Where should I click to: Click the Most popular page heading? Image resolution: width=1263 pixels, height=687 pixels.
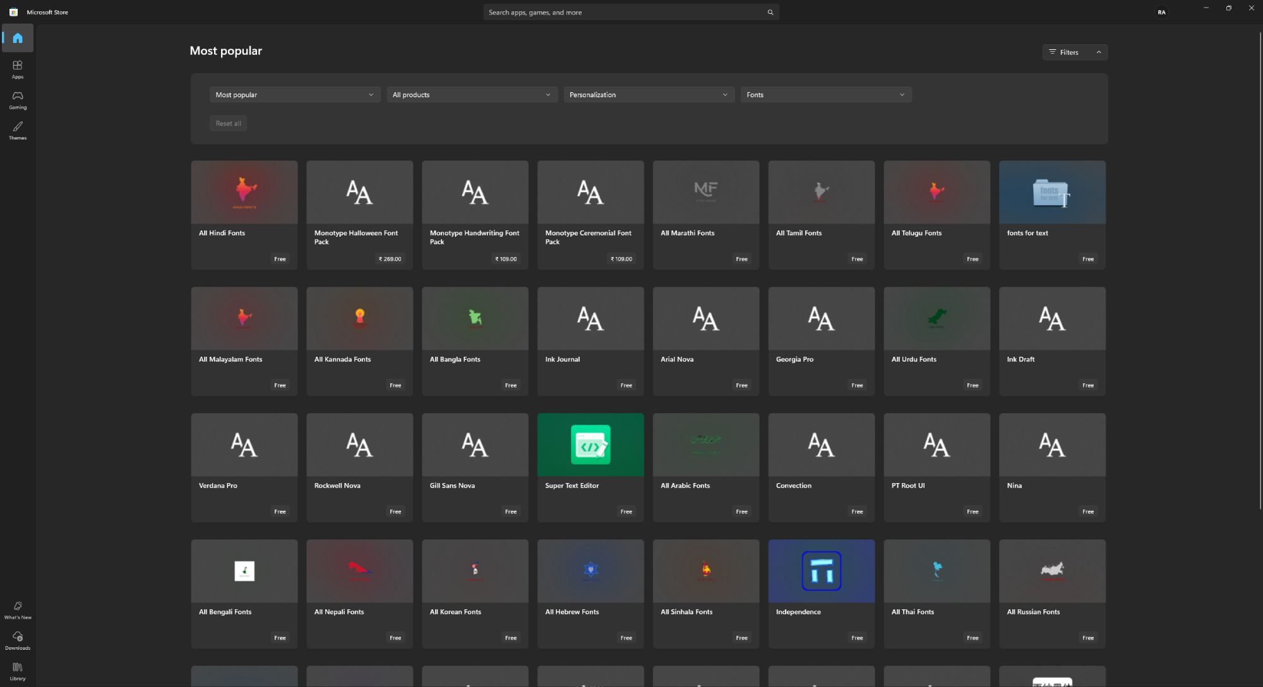point(226,51)
